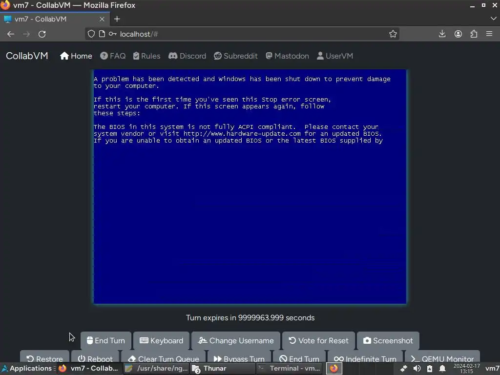This screenshot has height=375, width=500.
Task: Go back using the browser back arrow
Action: [x=11, y=34]
